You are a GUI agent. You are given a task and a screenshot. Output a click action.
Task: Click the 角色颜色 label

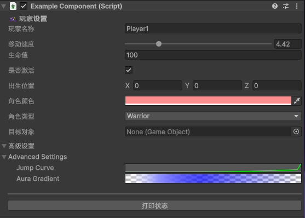[x=21, y=101]
